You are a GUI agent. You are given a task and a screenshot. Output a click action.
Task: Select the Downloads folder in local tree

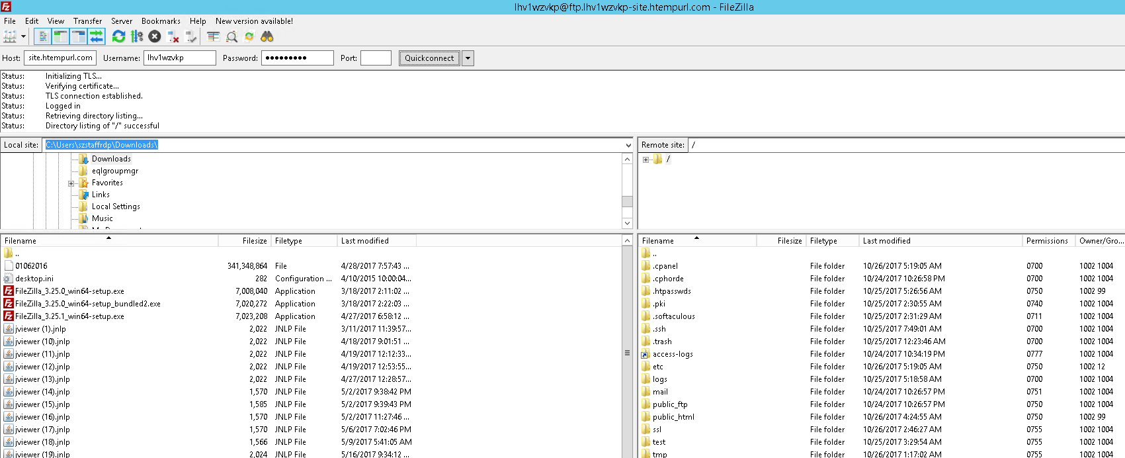coord(111,159)
